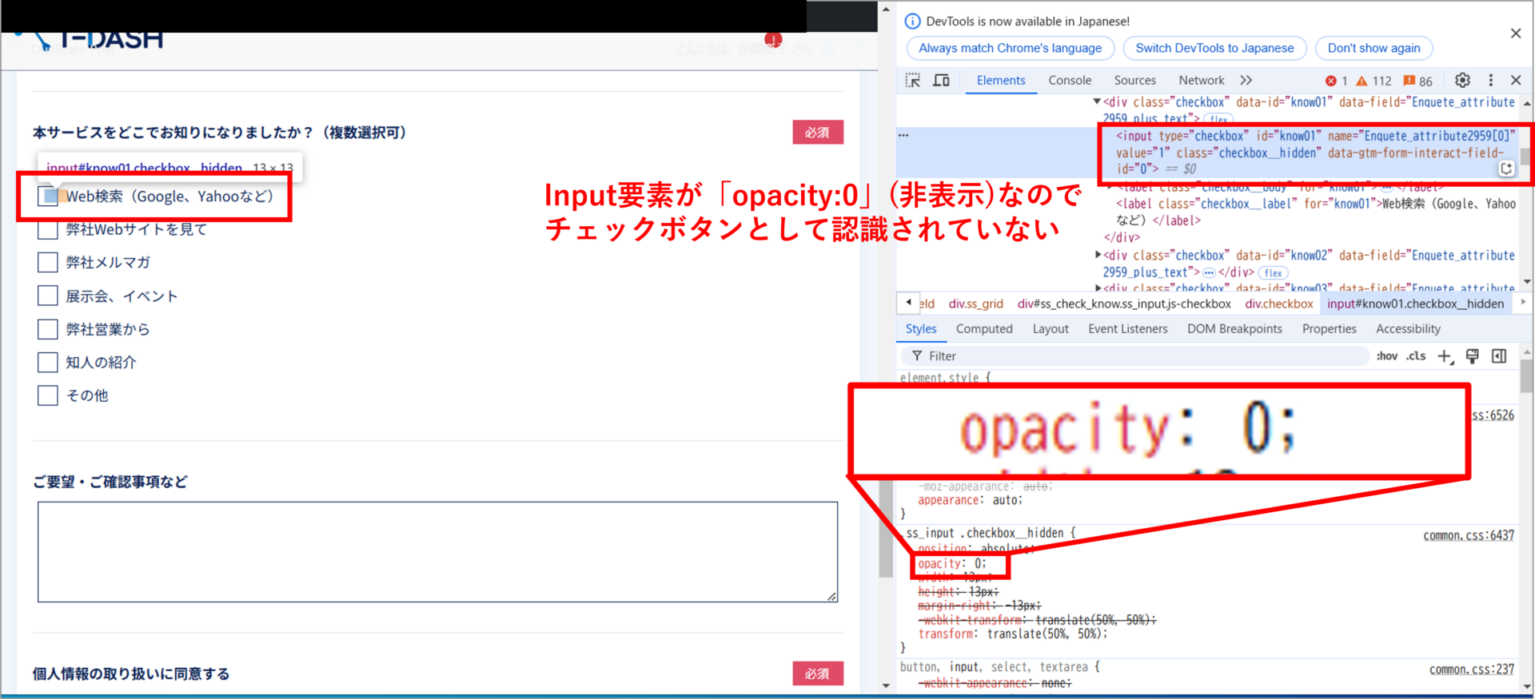The width and height of the screenshot is (1535, 699).
Task: Tick the その他 checkbox
Action: 48,395
